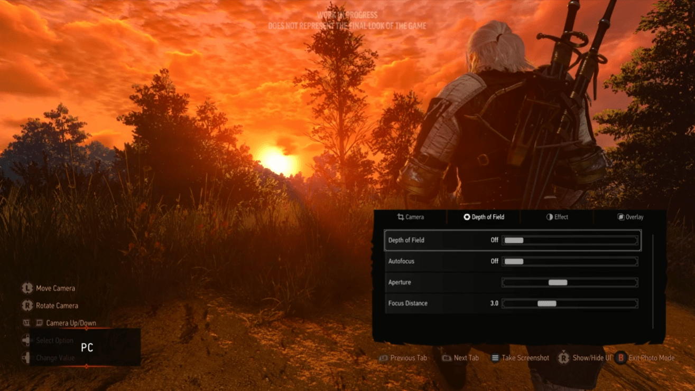Click the Autofocus Off value
Screen dimensions: 695x391
coord(494,261)
